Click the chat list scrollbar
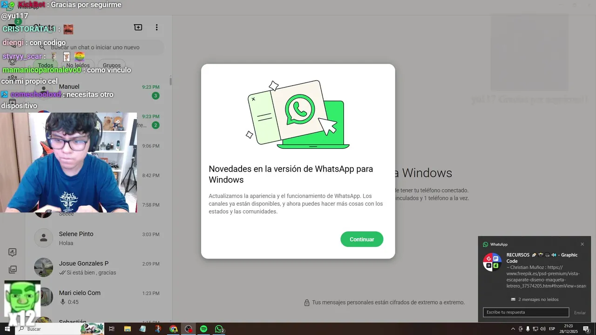The width and height of the screenshot is (596, 335). point(170,81)
